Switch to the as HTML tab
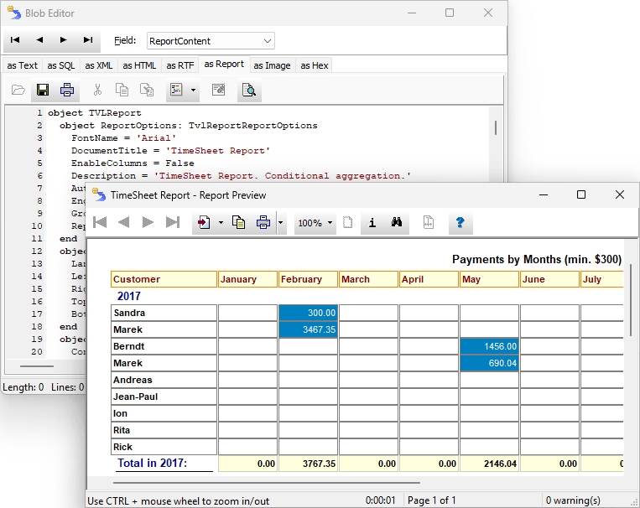640x508 pixels. (x=139, y=65)
